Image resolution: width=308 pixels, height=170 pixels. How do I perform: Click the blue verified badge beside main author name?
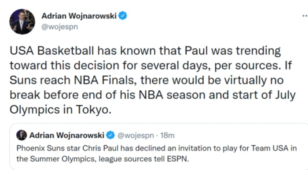(123, 16)
